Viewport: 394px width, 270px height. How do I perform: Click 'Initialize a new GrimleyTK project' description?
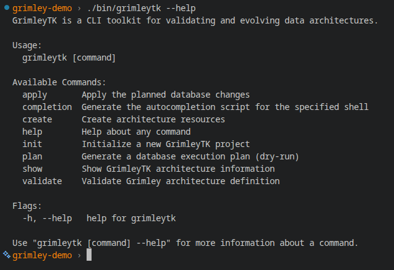click(166, 145)
